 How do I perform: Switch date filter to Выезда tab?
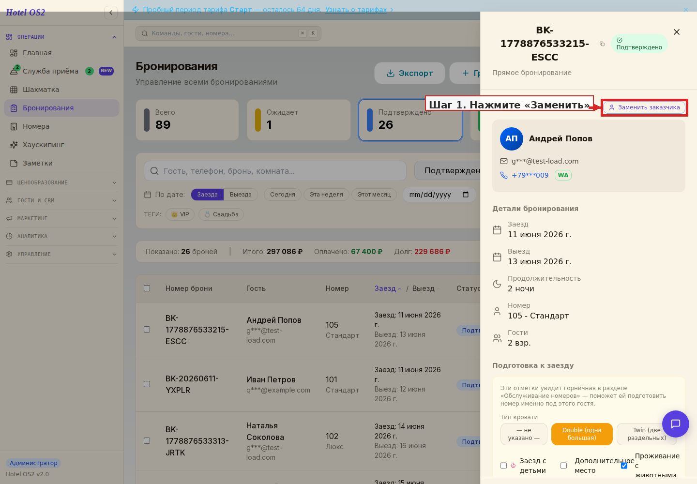click(241, 195)
